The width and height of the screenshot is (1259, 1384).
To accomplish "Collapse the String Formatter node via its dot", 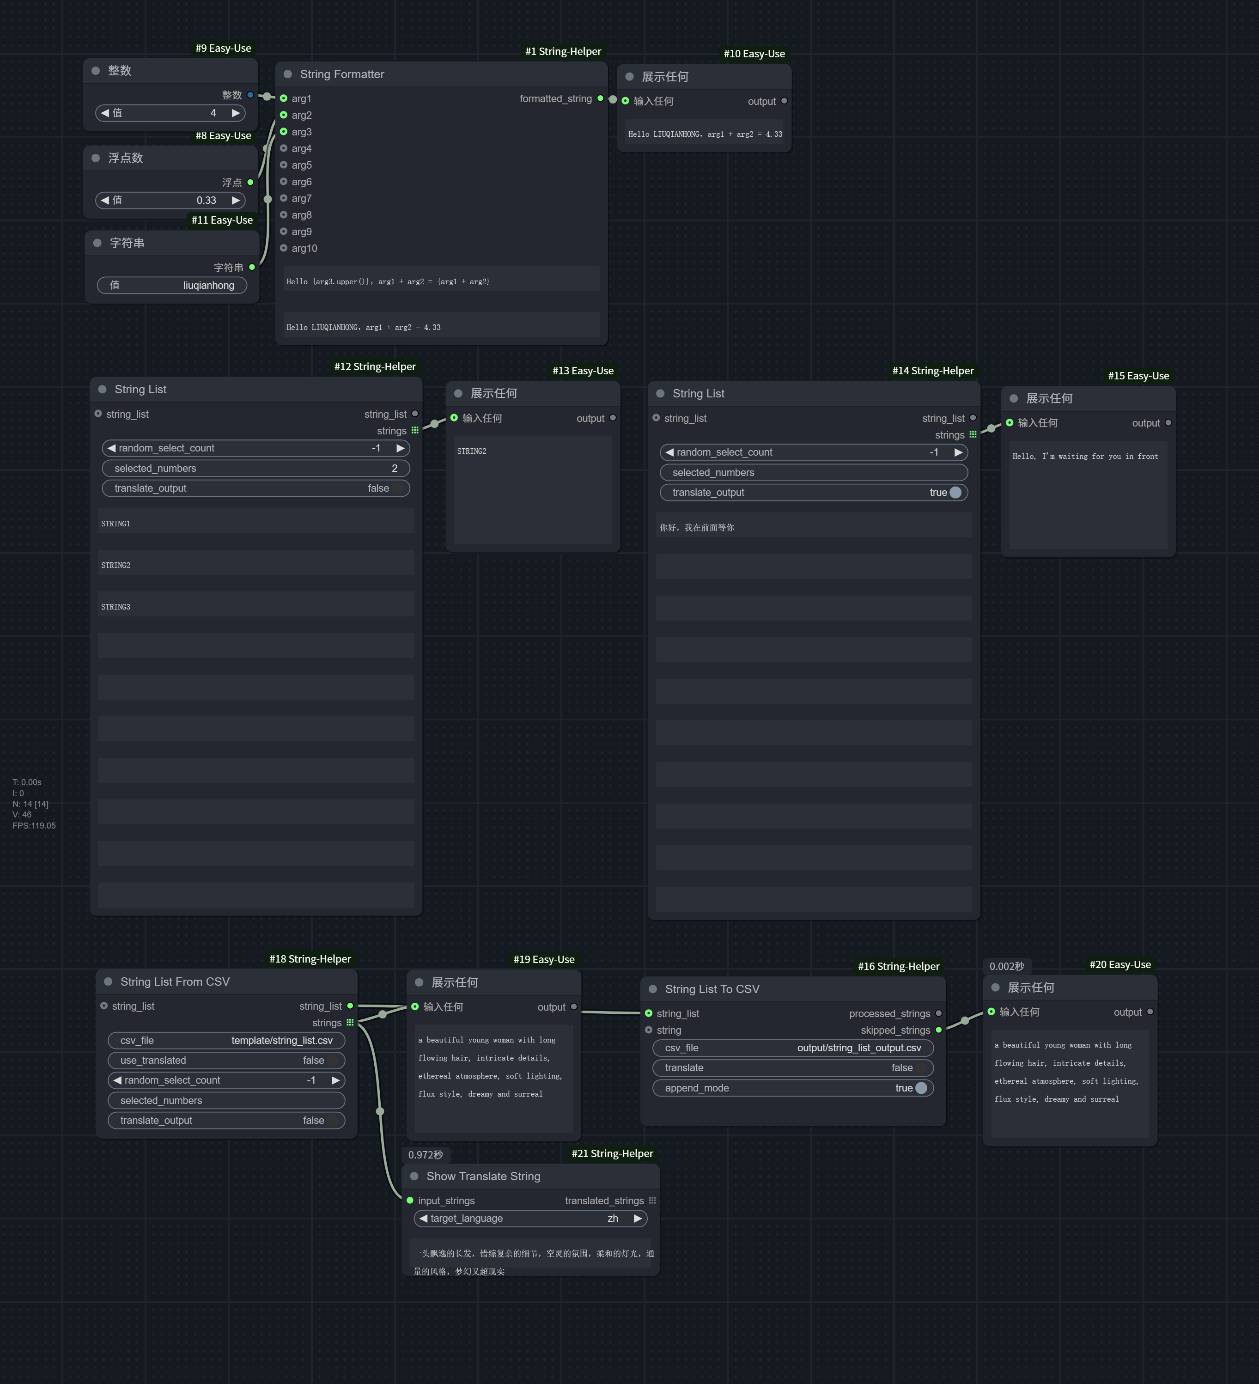I will (288, 74).
